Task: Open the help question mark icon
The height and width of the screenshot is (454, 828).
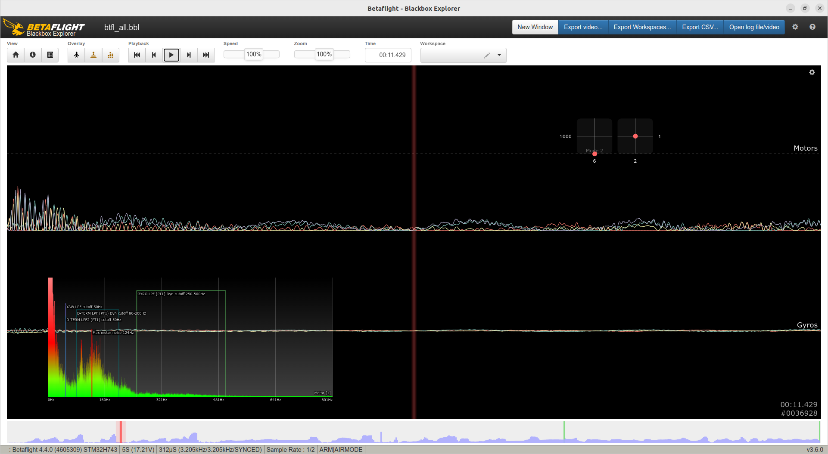Action: pos(812,27)
